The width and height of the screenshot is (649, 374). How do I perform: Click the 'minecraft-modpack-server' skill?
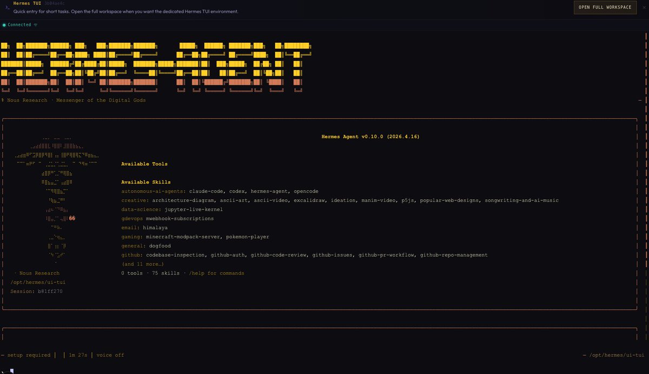[183, 237]
